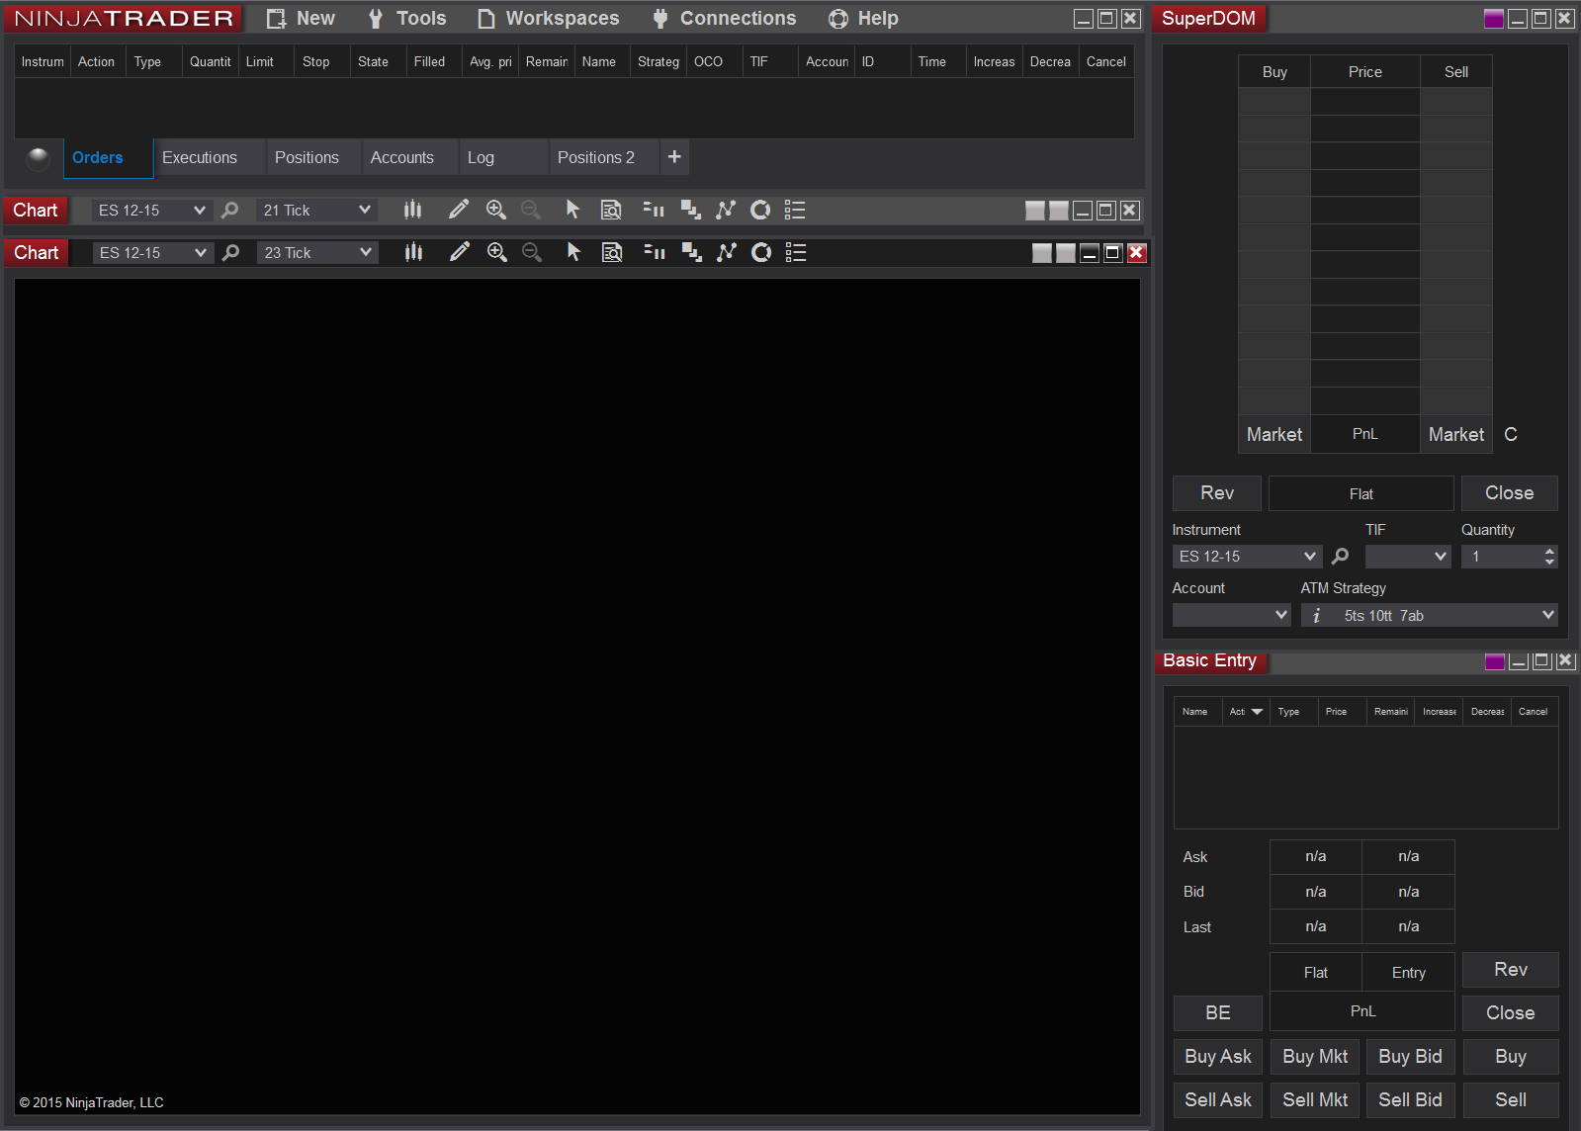Open properties list icon on 23 Tick chart
Viewport: 1581px width, 1131px height.
(x=796, y=252)
